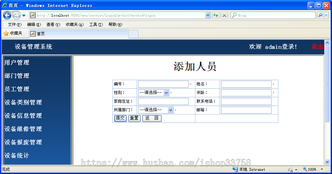
Task: Open 用户管理 in the sidebar
Action: point(17,63)
